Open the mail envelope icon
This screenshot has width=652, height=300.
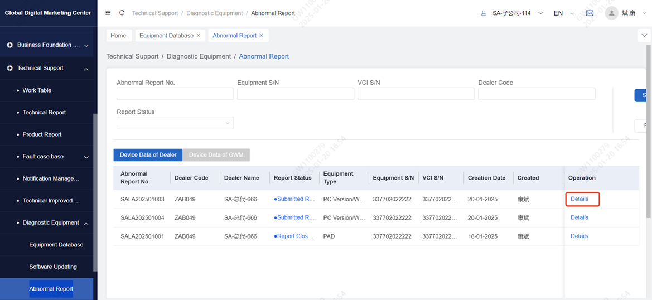pos(590,13)
